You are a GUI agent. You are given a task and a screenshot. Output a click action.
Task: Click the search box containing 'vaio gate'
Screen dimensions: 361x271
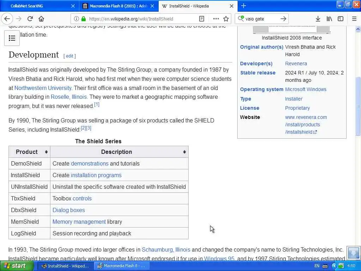pos(262,19)
